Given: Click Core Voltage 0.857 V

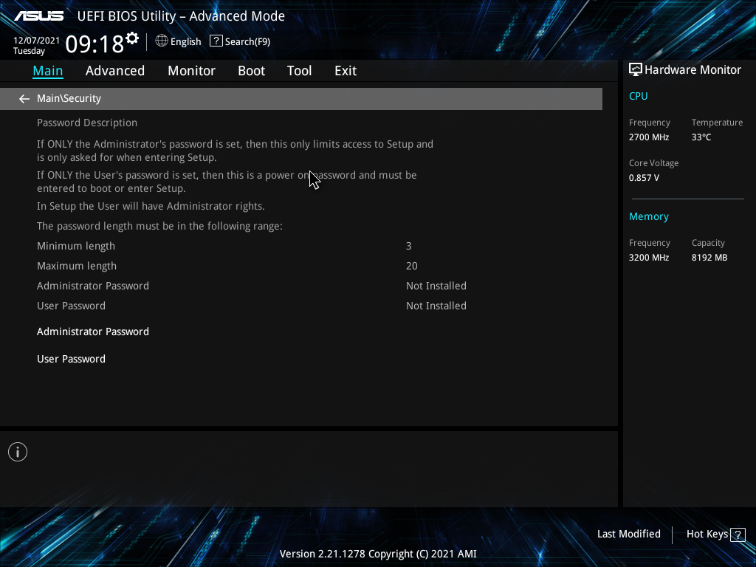Looking at the screenshot, I should tap(644, 178).
